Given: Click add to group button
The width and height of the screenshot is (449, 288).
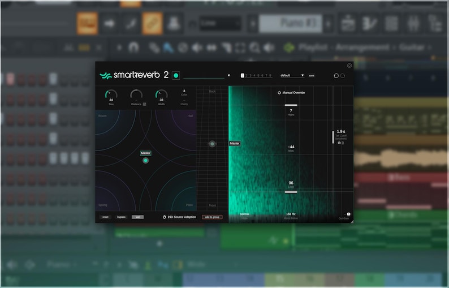Looking at the screenshot, I should tap(212, 217).
